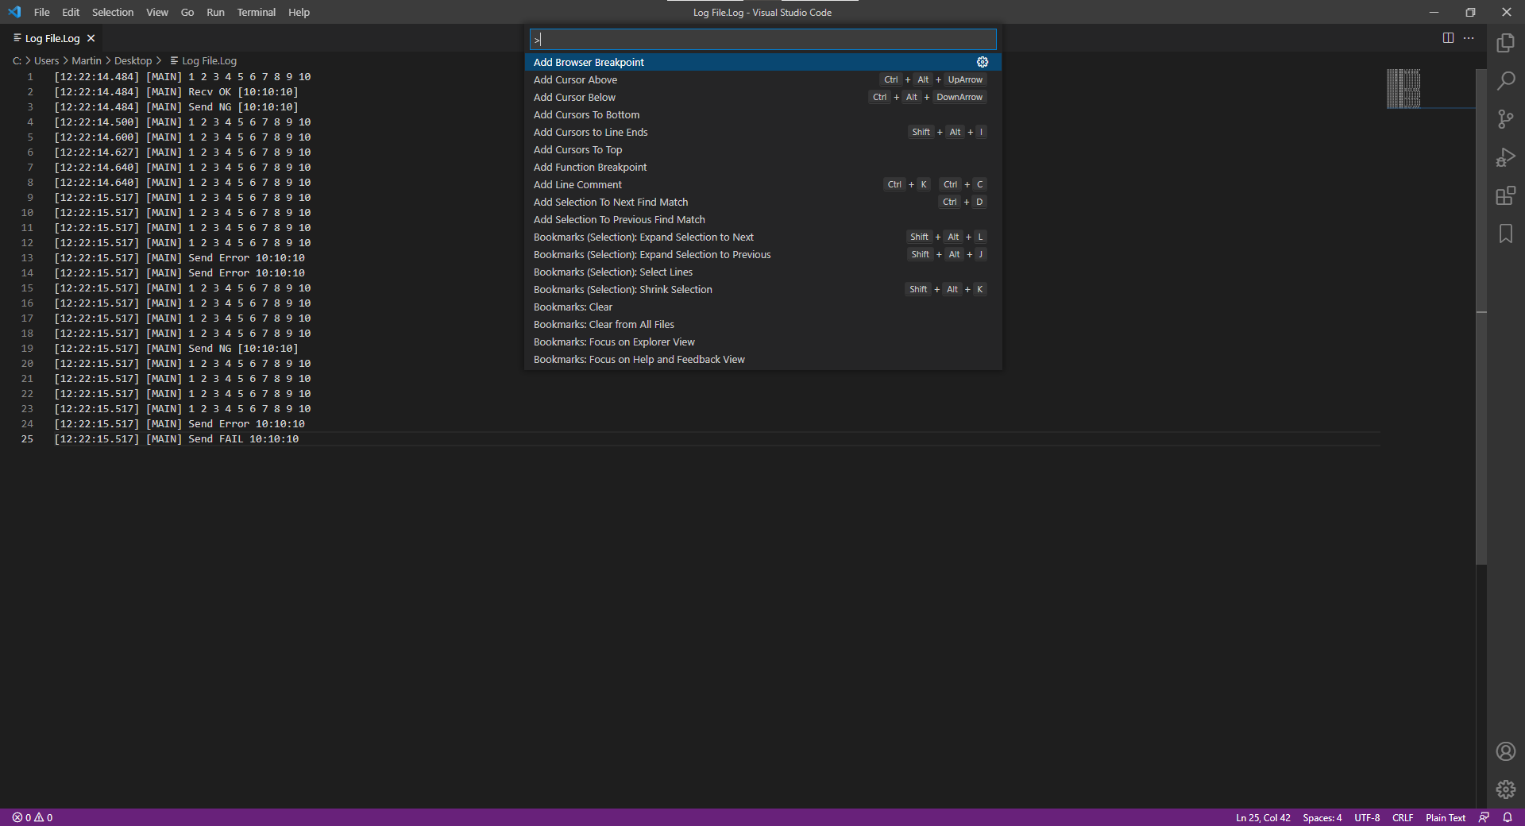Click line number 13 in gutter

[27, 258]
